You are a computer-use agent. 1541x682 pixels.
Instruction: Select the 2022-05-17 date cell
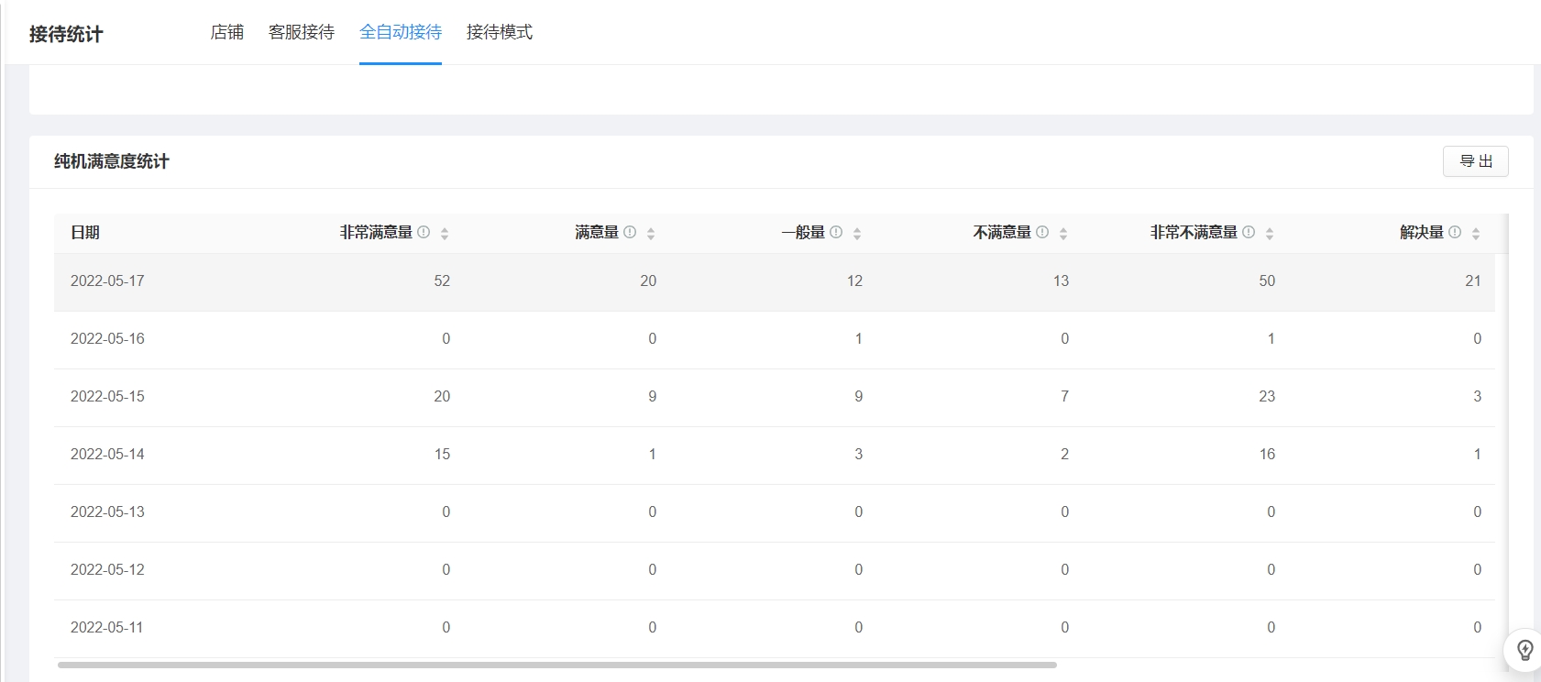[x=107, y=281]
